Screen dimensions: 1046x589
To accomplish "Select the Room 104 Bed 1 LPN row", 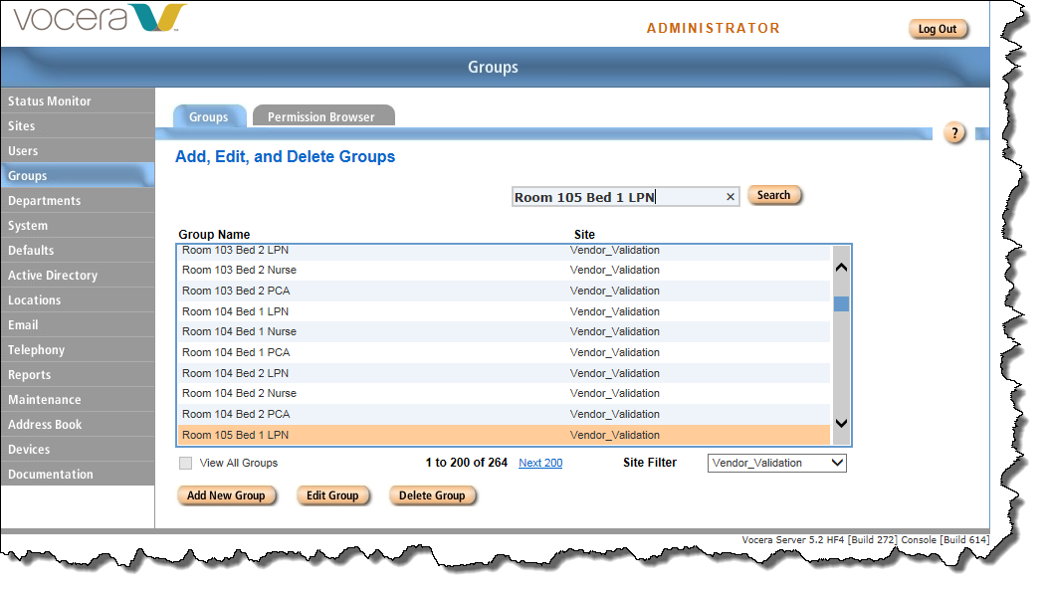I will point(504,311).
